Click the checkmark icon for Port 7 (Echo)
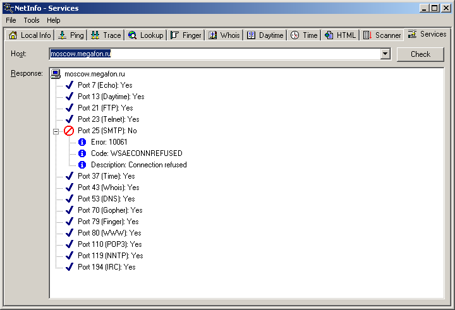Viewport: 455px width, 310px height. [70, 85]
